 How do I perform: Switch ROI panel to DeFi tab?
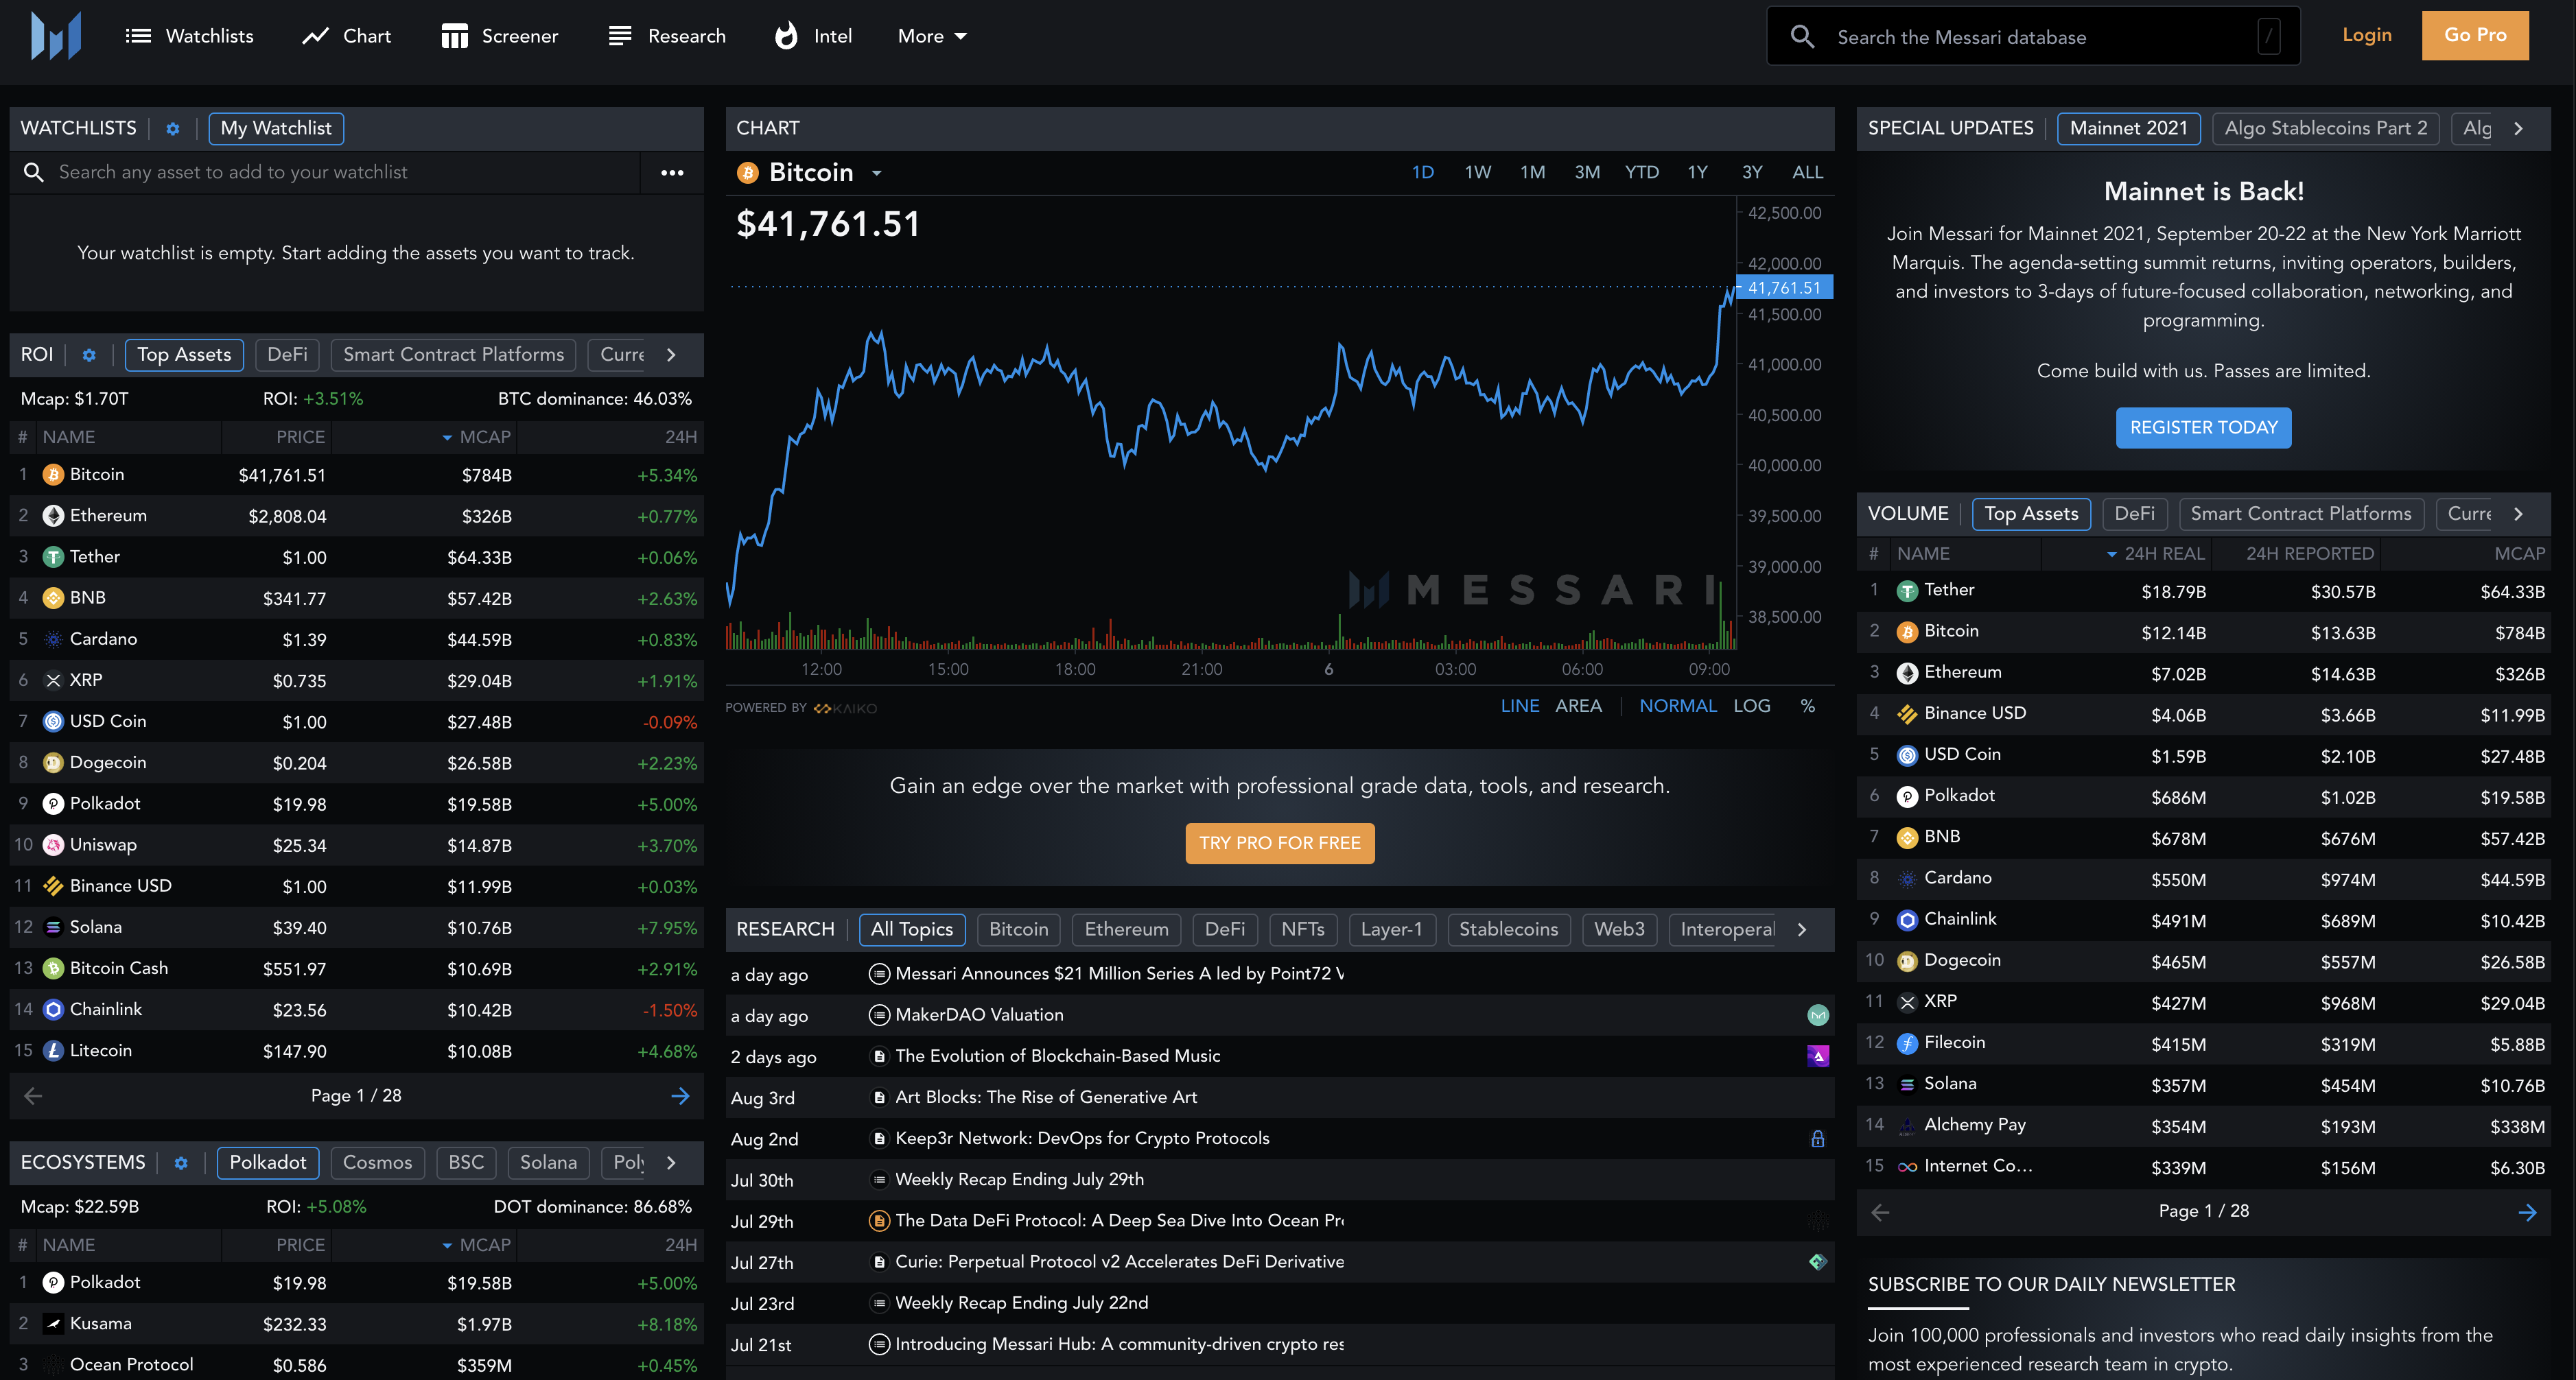[x=287, y=355]
